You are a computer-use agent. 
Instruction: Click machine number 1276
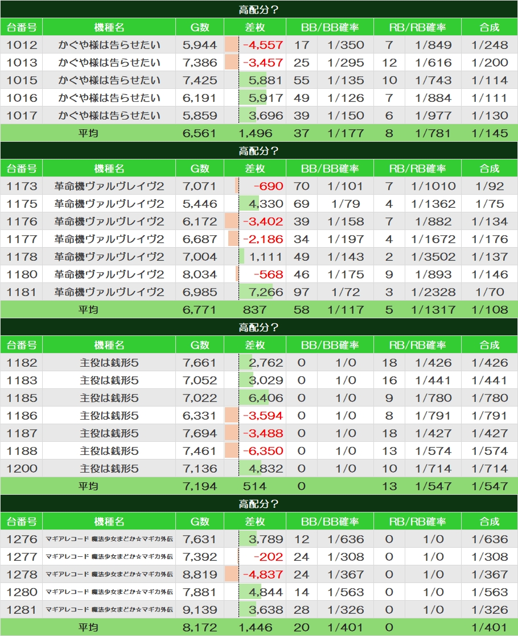(x=22, y=539)
